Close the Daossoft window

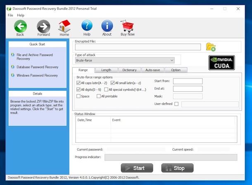click(238, 9)
